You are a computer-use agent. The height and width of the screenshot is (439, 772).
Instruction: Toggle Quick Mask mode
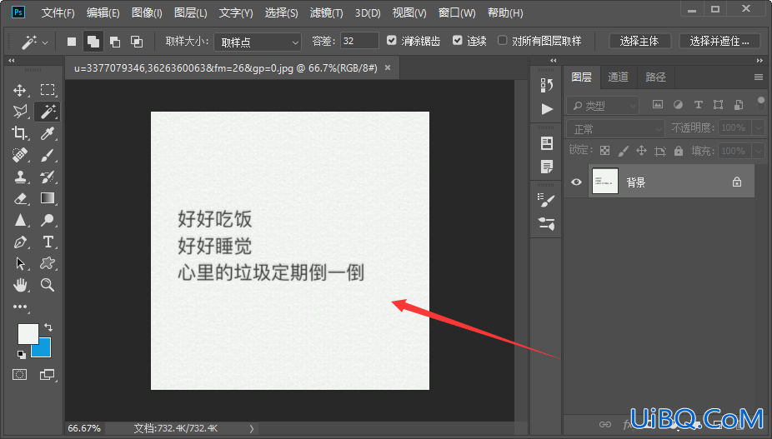pyautogui.click(x=20, y=375)
